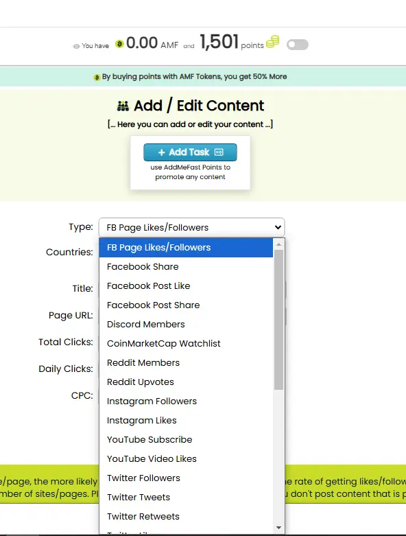Select FB Page Likes/Followers option
Screen dimensions: 406x536
(x=186, y=248)
